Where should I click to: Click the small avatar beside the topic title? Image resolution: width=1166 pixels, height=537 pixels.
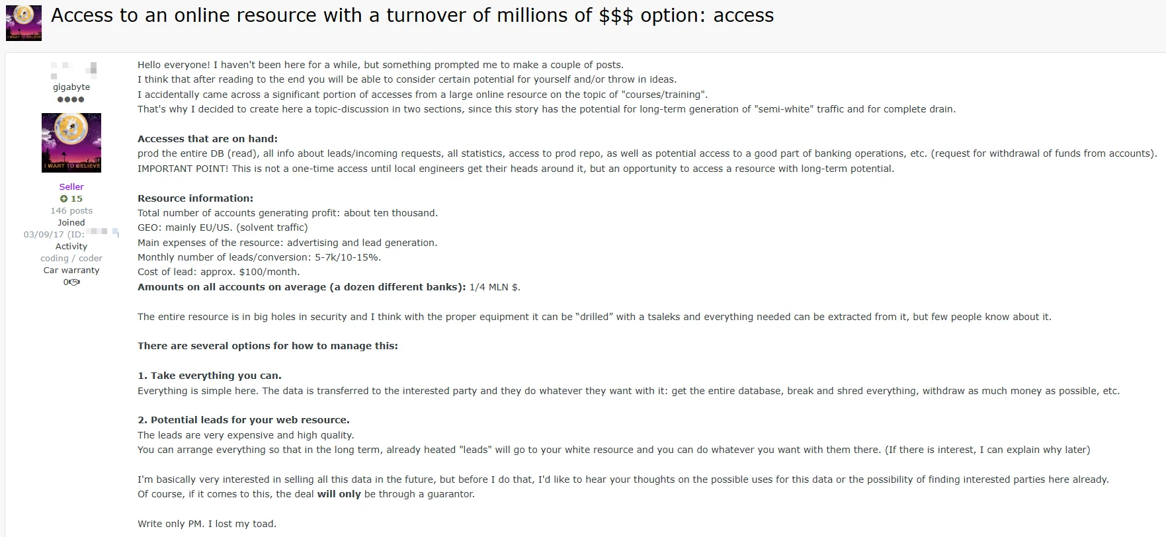tap(24, 23)
